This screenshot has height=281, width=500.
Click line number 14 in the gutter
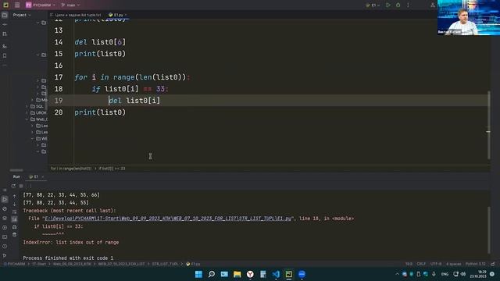[x=59, y=42]
